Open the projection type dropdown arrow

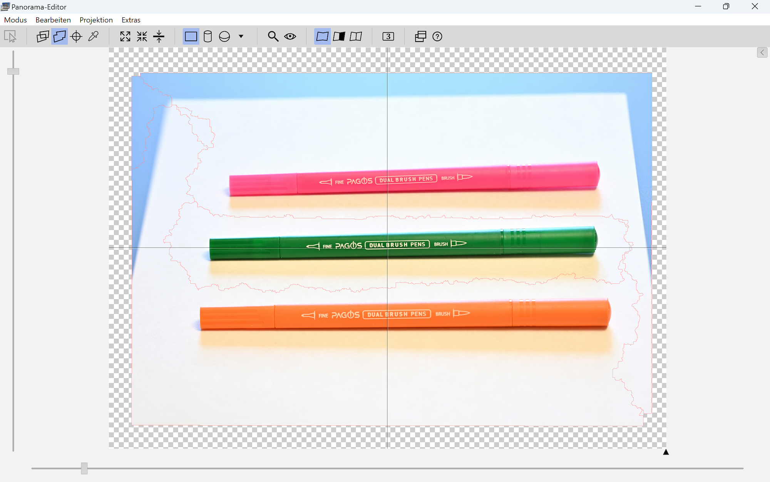(x=241, y=37)
